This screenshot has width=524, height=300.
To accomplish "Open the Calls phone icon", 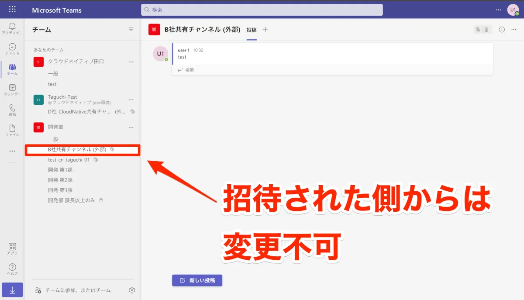I will click(12, 110).
